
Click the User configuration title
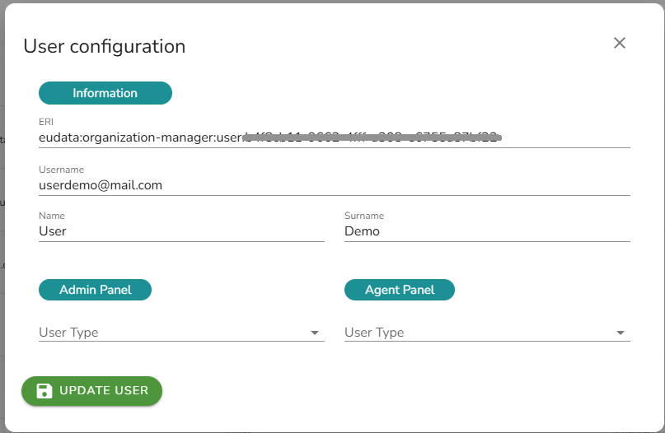105,46
